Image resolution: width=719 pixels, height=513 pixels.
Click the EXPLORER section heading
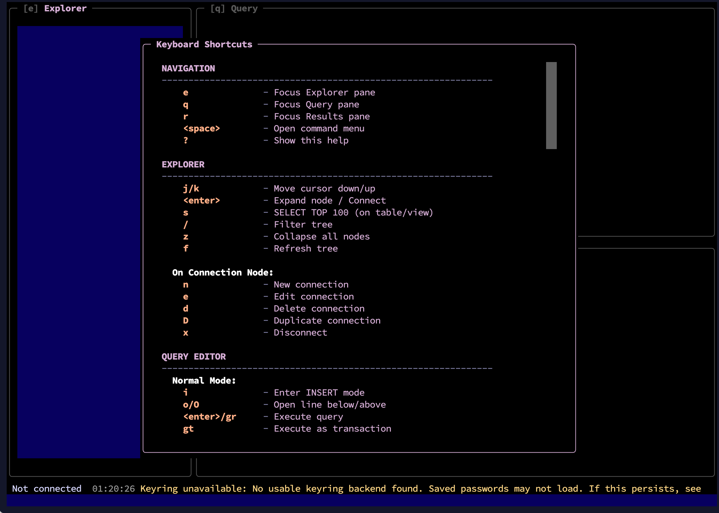pyautogui.click(x=183, y=164)
